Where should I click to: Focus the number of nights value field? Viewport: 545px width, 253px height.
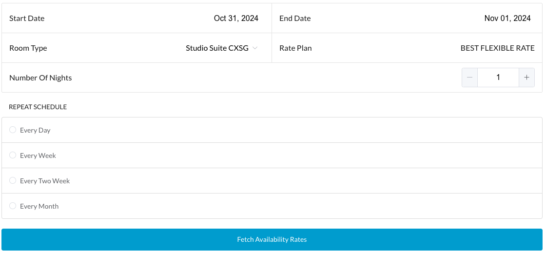[x=498, y=78]
